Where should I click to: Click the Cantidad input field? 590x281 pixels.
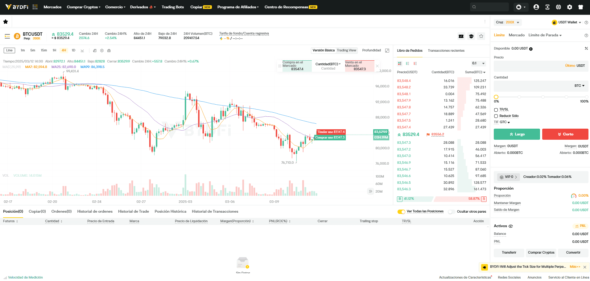click(541, 86)
